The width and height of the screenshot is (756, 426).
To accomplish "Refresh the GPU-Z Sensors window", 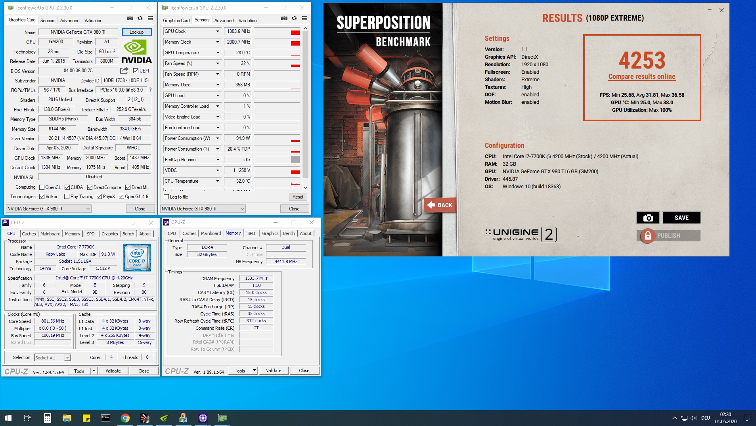I will pos(294,18).
